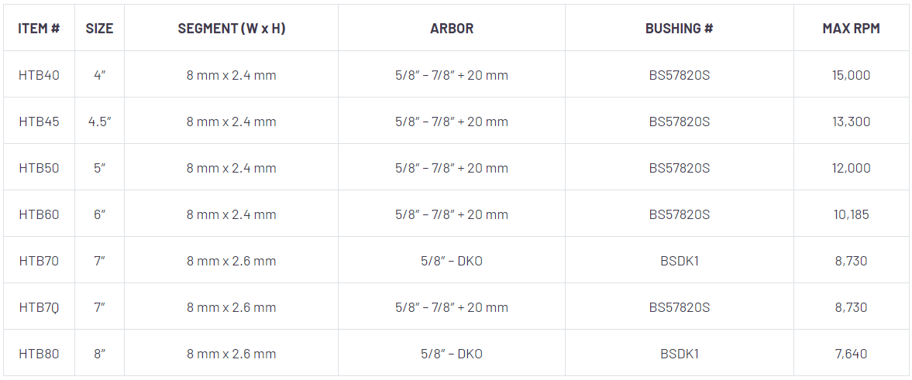Click the 10,185 max RPM value
The image size is (912, 380).
(851, 214)
